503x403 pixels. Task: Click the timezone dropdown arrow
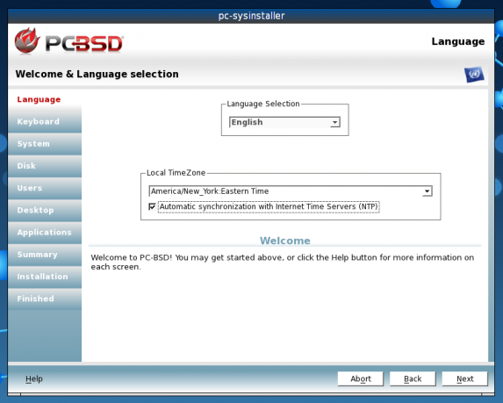[x=427, y=191]
